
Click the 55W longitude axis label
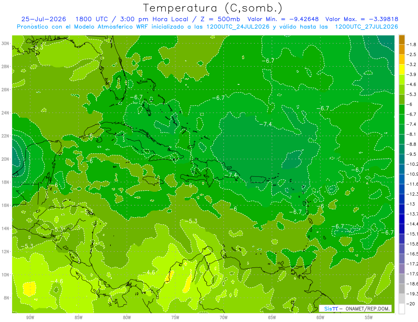click(369, 317)
